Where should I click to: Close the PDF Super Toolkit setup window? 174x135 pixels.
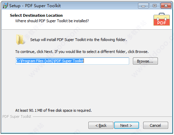[166, 6]
